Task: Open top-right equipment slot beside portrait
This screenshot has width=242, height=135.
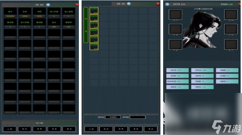Action: [231, 14]
